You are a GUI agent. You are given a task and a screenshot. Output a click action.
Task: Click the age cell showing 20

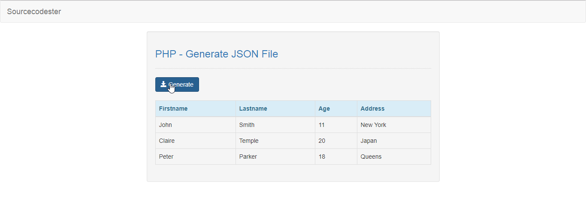pyautogui.click(x=336, y=141)
